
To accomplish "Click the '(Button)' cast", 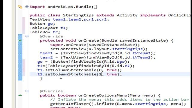I will click(61, 61).
